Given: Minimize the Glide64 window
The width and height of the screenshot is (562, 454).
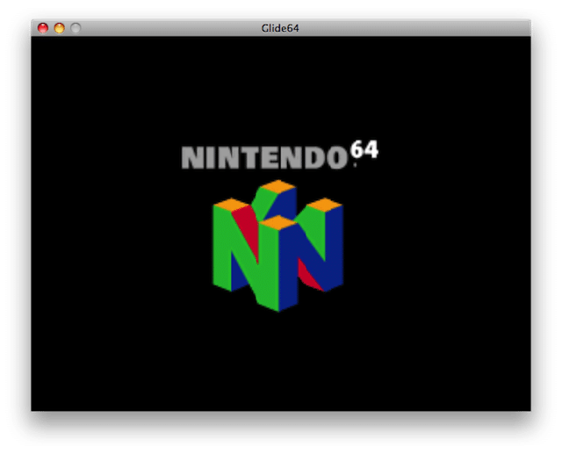Looking at the screenshot, I should [59, 28].
